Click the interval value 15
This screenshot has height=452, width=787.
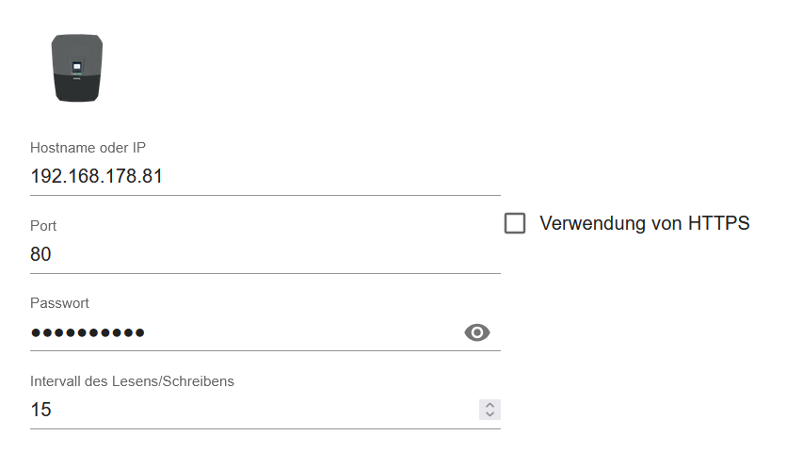tap(40, 410)
